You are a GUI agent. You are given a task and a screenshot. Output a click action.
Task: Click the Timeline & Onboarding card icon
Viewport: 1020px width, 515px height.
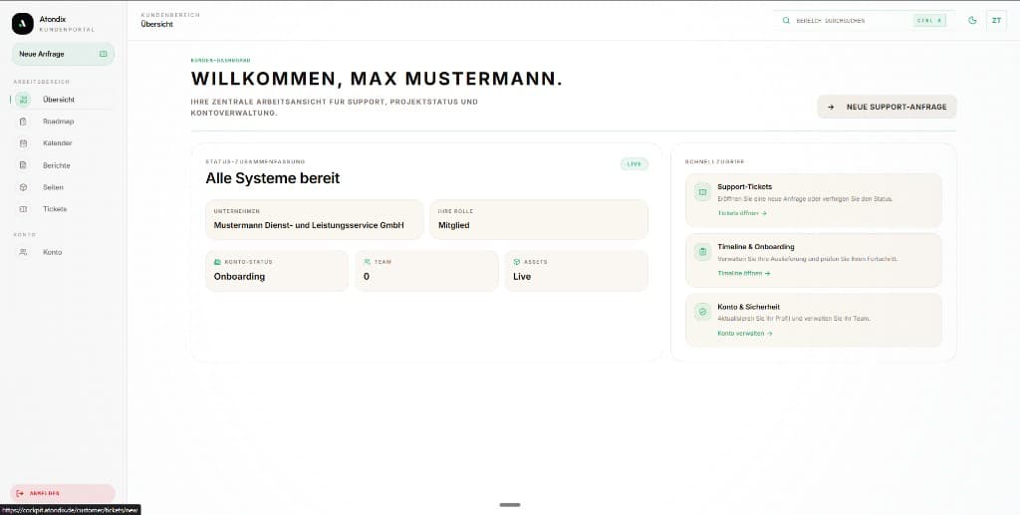[702, 252]
